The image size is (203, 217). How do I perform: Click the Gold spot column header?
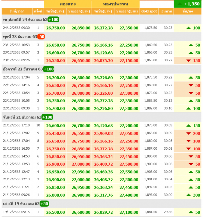coord(149,11)
